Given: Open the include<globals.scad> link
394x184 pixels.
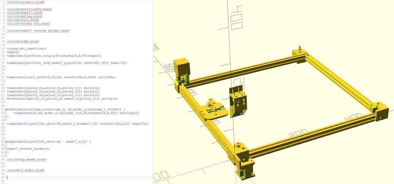Looking at the screenshot, I should [x=26, y=2].
